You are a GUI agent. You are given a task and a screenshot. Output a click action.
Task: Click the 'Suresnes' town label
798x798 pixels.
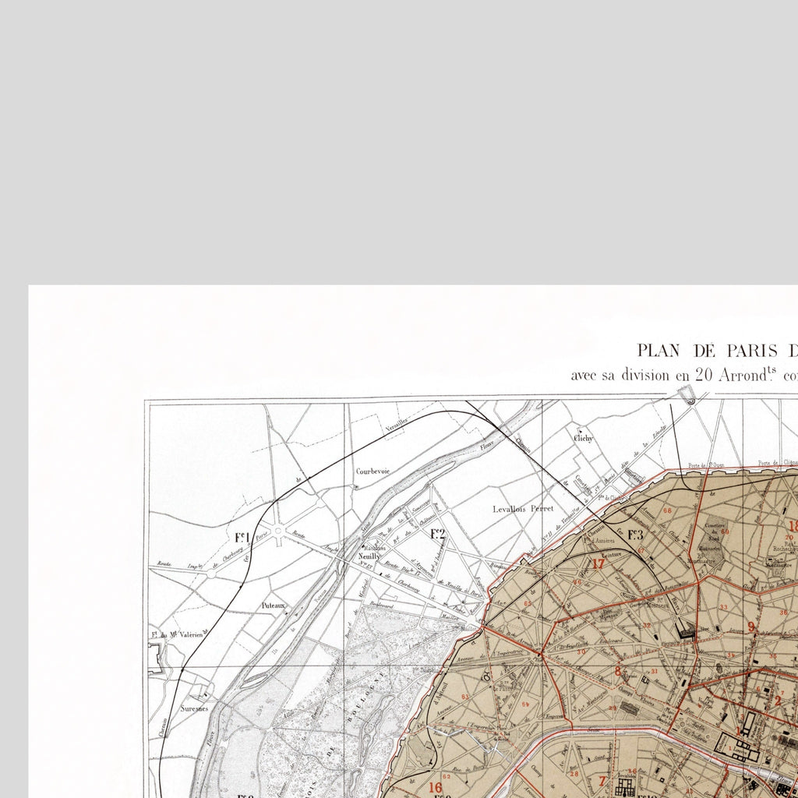click(x=194, y=708)
